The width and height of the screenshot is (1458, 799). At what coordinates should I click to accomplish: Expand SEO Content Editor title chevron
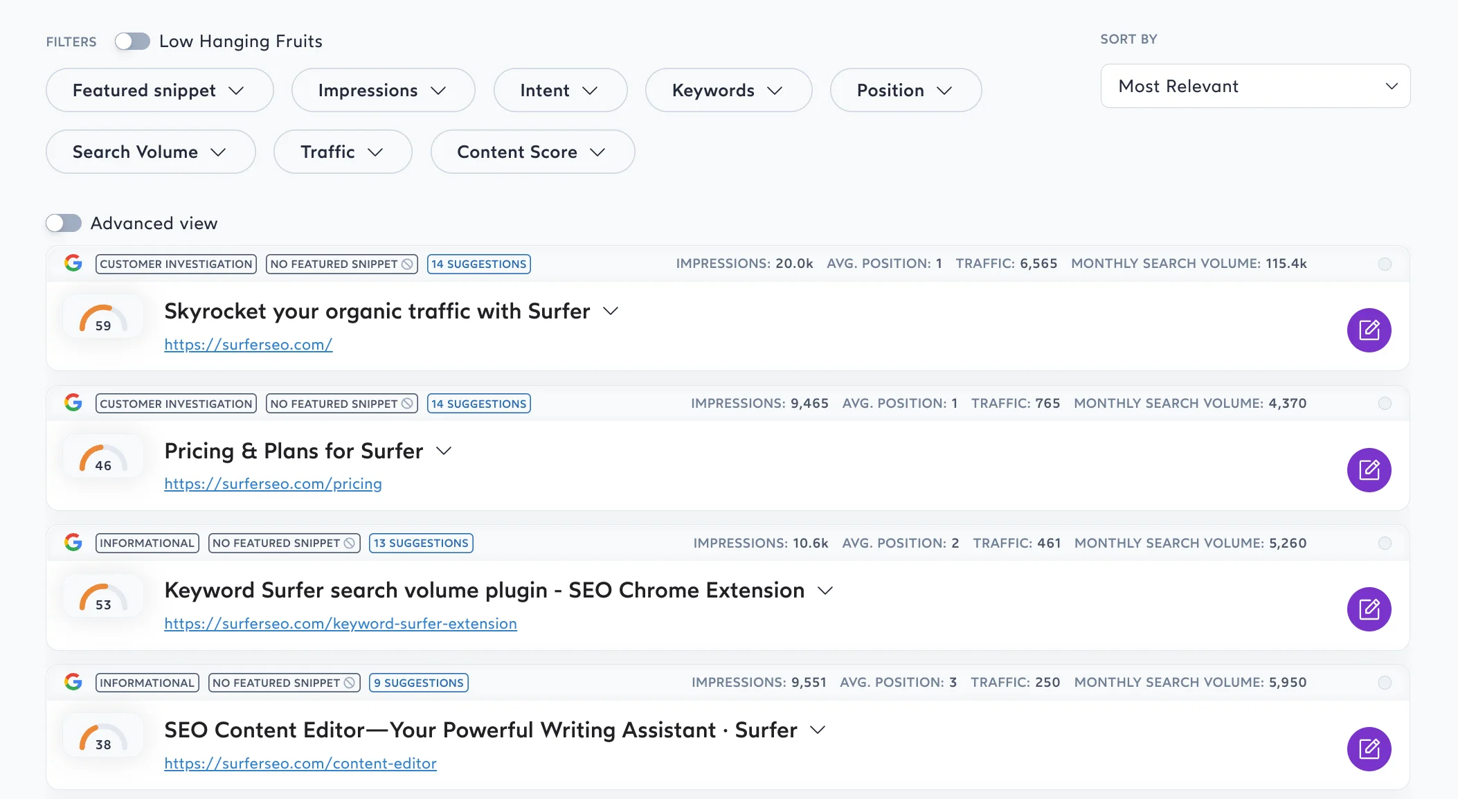pos(818,730)
